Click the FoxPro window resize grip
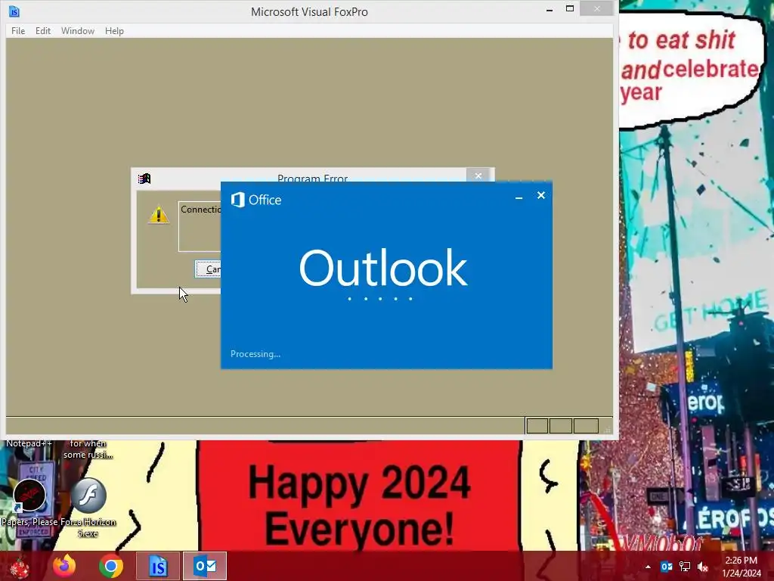 pos(608,430)
